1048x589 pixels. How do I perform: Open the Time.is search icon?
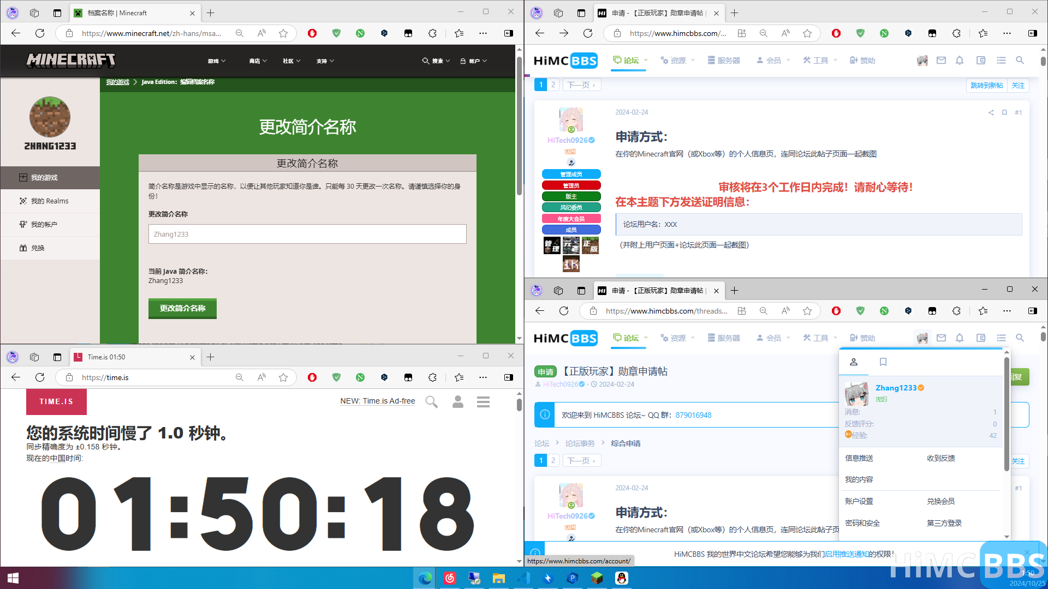431,401
